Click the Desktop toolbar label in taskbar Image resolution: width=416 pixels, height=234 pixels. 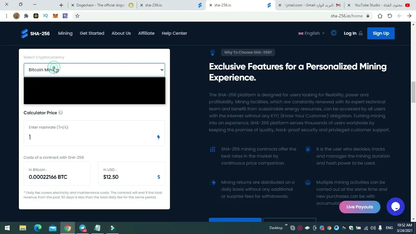coord(276,228)
